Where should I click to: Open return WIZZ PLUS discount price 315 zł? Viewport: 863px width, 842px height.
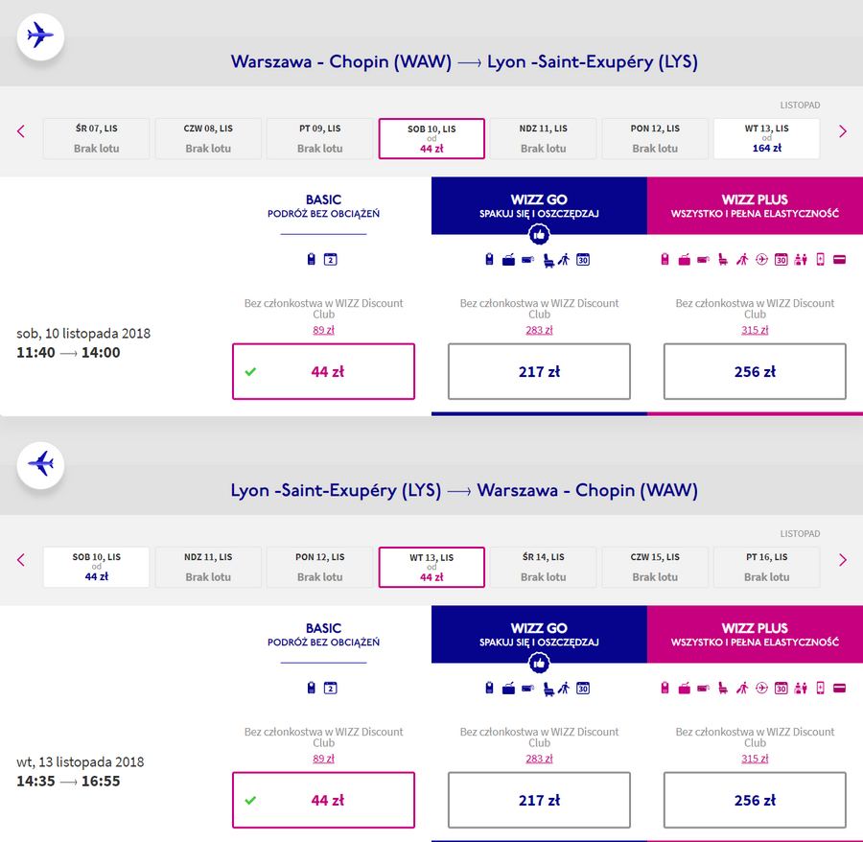[755, 759]
